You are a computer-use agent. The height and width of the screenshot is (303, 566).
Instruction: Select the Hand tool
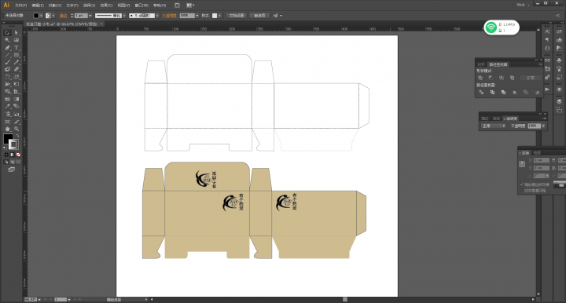point(7,129)
